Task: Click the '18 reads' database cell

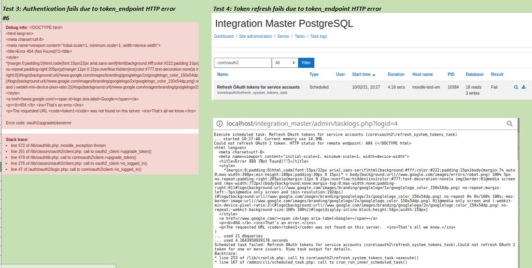Action: click(473, 87)
